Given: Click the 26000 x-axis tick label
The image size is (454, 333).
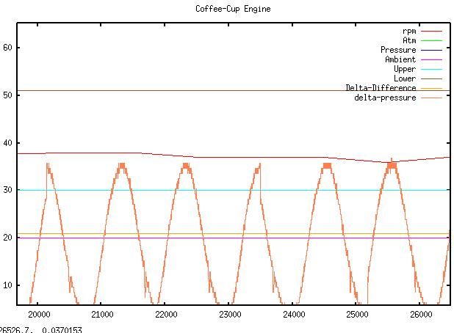Looking at the screenshot, I should 420,314.
